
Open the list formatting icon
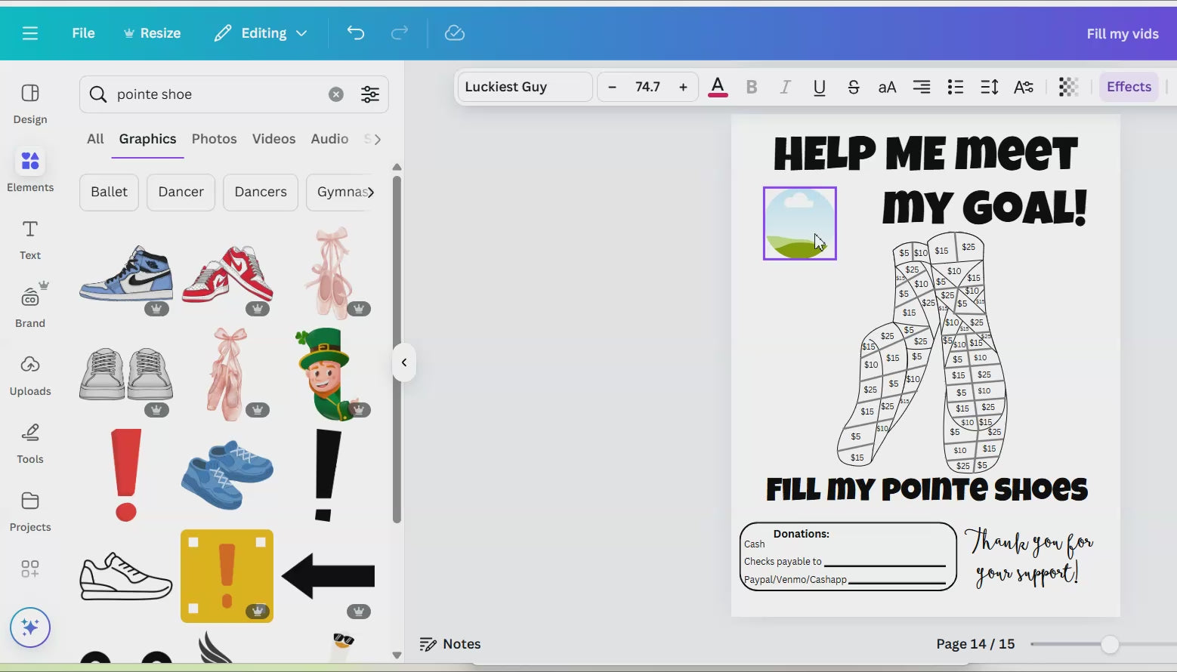pyautogui.click(x=955, y=87)
